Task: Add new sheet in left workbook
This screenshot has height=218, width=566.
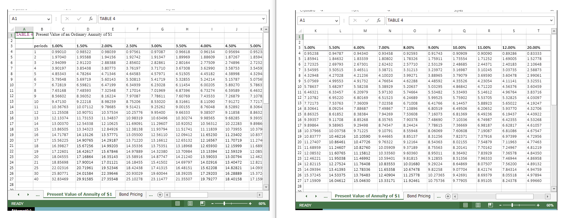Action: [x=160, y=194]
